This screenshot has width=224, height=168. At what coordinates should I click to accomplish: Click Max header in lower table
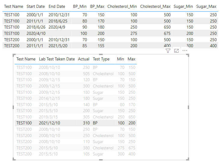pos(132,59)
